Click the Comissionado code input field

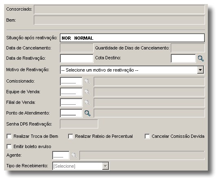(x=71, y=81)
